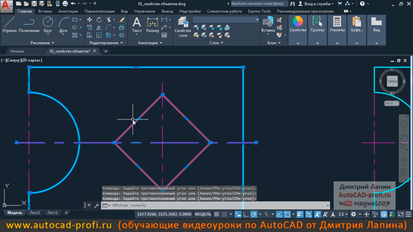This screenshot has height=232, width=413.
Task: Click the Trim scissors tool icon
Action: [108, 20]
